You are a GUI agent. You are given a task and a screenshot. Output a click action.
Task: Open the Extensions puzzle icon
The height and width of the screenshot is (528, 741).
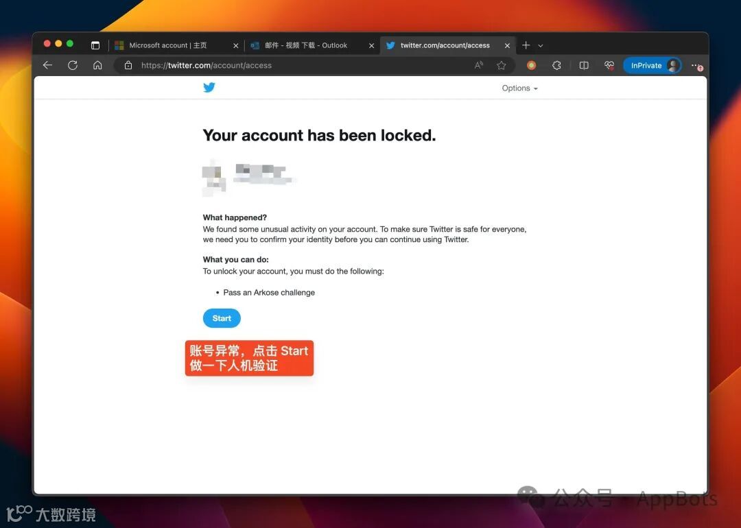(x=556, y=65)
